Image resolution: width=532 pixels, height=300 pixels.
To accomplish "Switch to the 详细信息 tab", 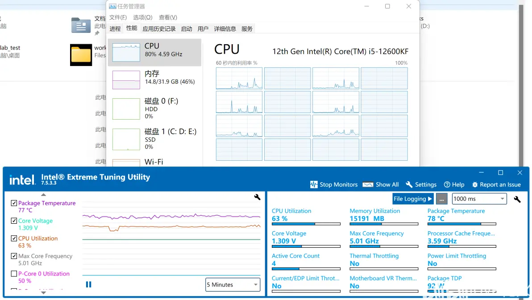I will pyautogui.click(x=225, y=29).
